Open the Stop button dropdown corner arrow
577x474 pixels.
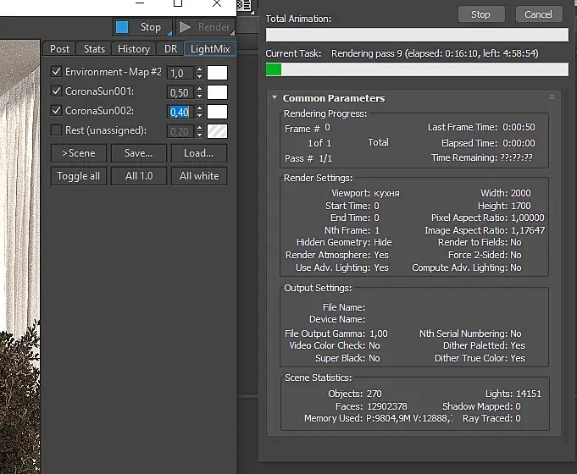pos(169,33)
